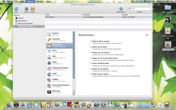Select the General payload icon

pos(49,34)
